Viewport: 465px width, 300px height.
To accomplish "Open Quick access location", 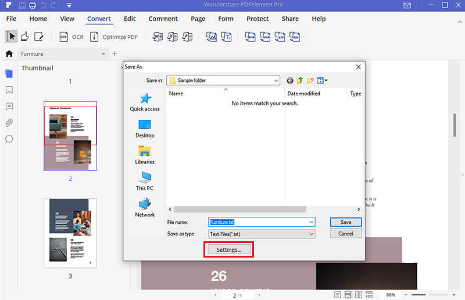I will [x=145, y=102].
